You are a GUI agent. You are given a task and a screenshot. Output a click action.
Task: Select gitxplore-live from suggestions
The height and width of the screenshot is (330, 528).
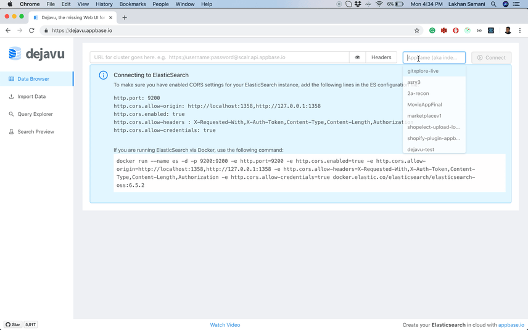(434, 71)
